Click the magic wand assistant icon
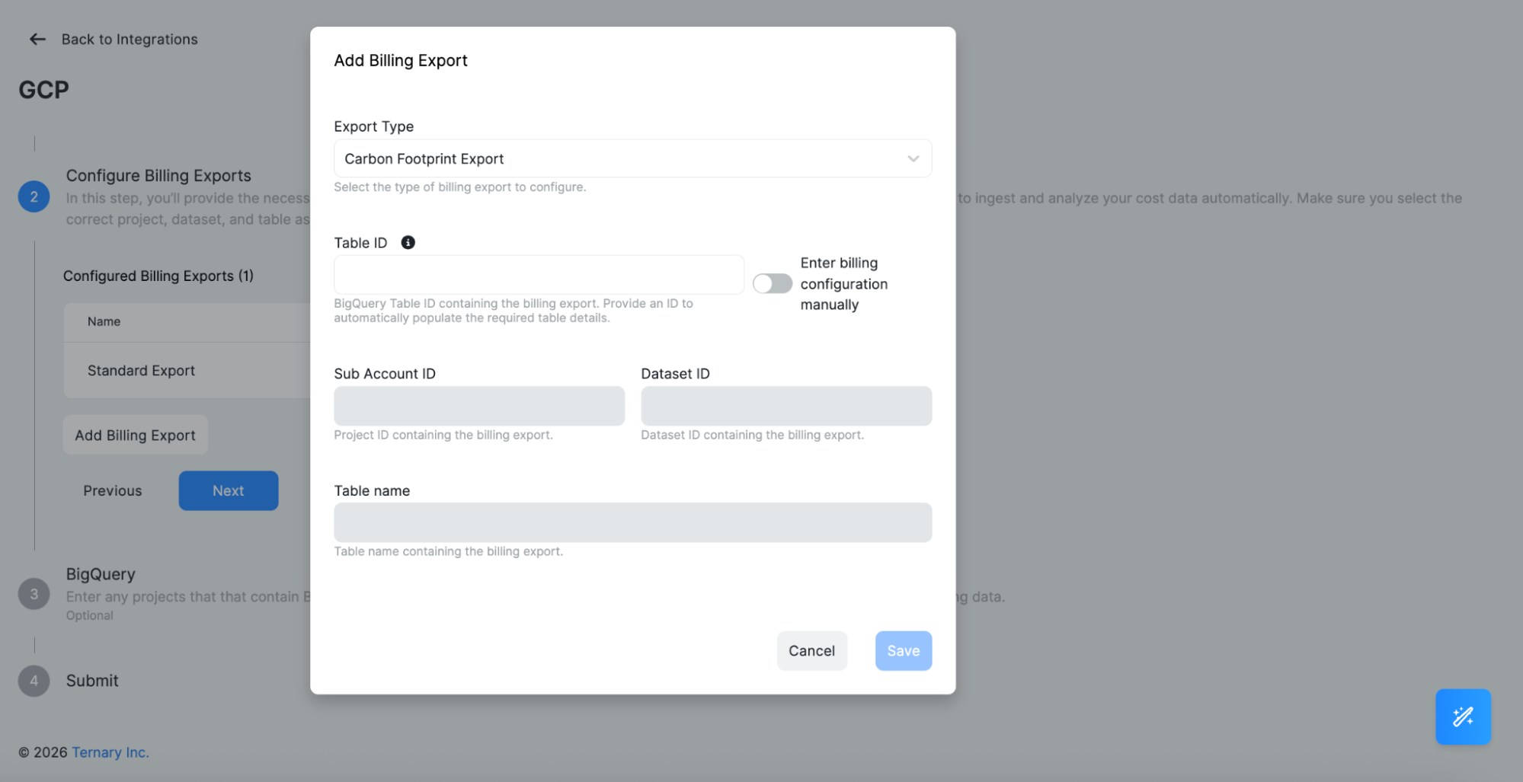The height and width of the screenshot is (782, 1523). point(1463,717)
